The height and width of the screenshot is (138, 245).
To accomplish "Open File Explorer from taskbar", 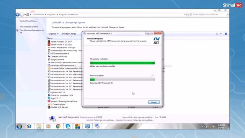I will point(39,126).
